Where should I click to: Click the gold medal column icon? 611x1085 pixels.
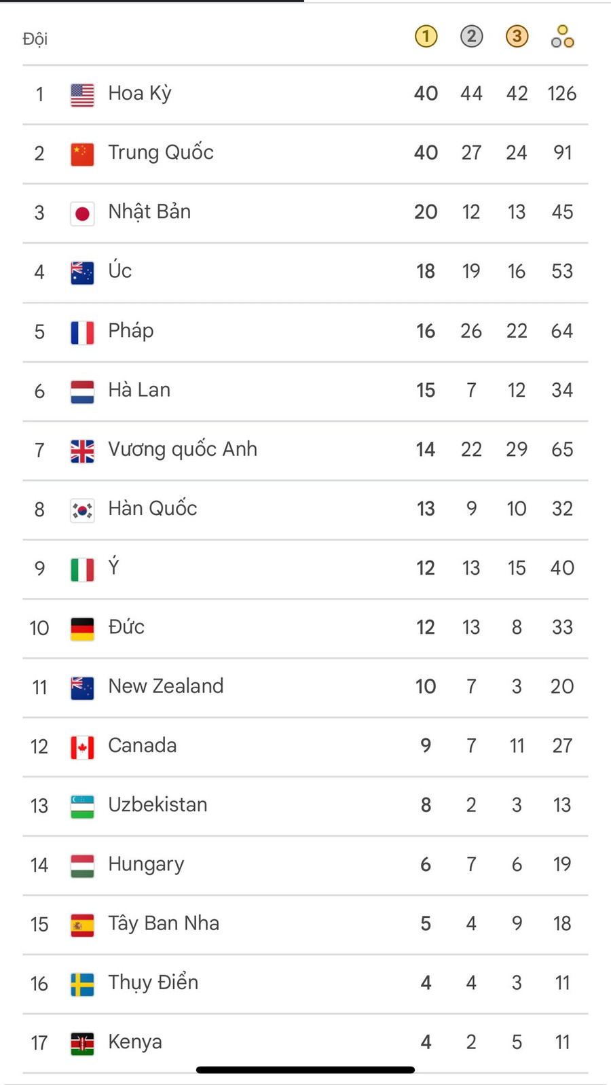(426, 37)
